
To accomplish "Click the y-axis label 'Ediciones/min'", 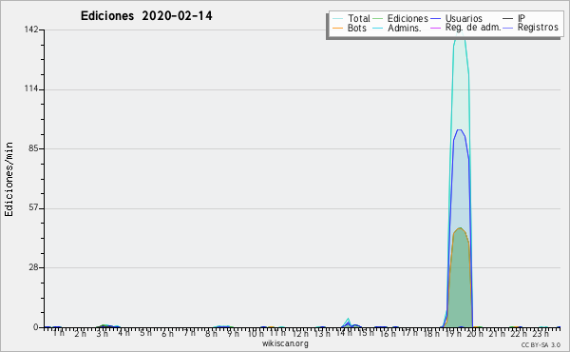I will [9, 179].
